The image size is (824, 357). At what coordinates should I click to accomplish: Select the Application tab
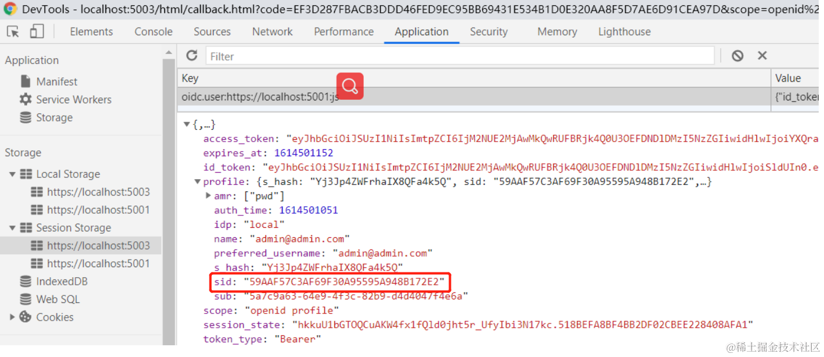pyautogui.click(x=421, y=32)
